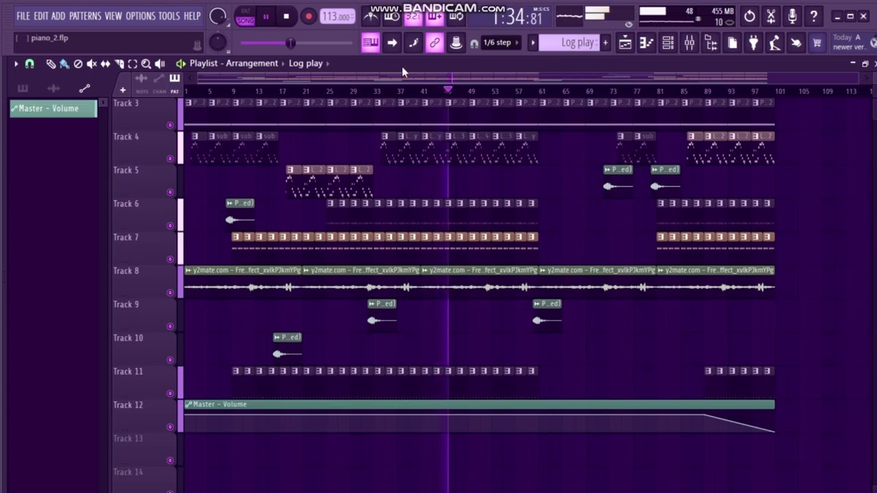
Task: Toggle typing keyboard to piano
Action: click(x=371, y=43)
